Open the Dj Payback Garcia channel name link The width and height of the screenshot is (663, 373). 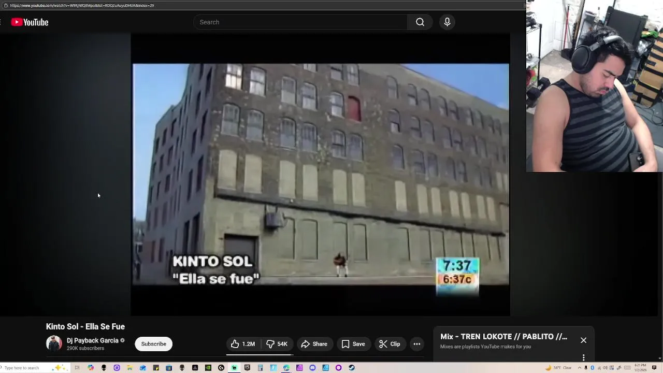93,340
